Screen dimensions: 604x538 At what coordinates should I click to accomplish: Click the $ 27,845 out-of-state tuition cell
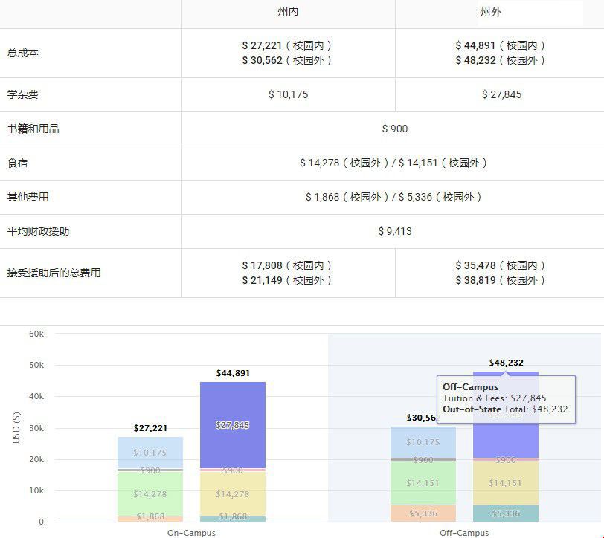point(501,94)
